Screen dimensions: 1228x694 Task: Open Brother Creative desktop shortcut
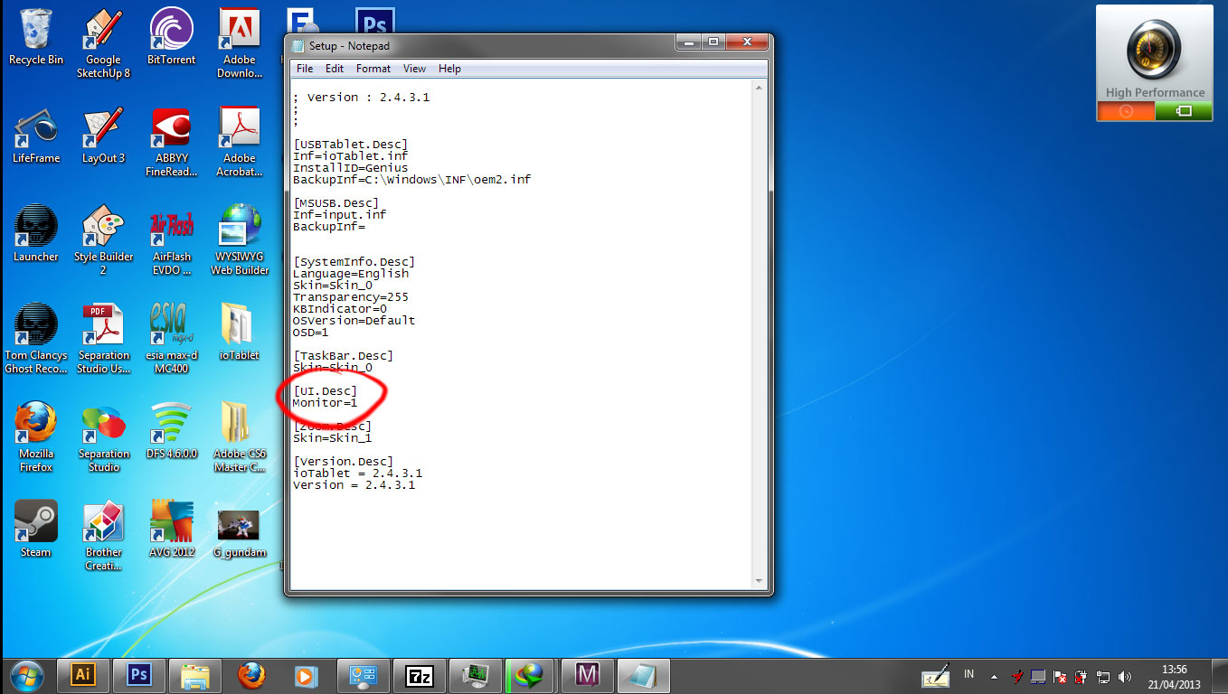tap(103, 536)
